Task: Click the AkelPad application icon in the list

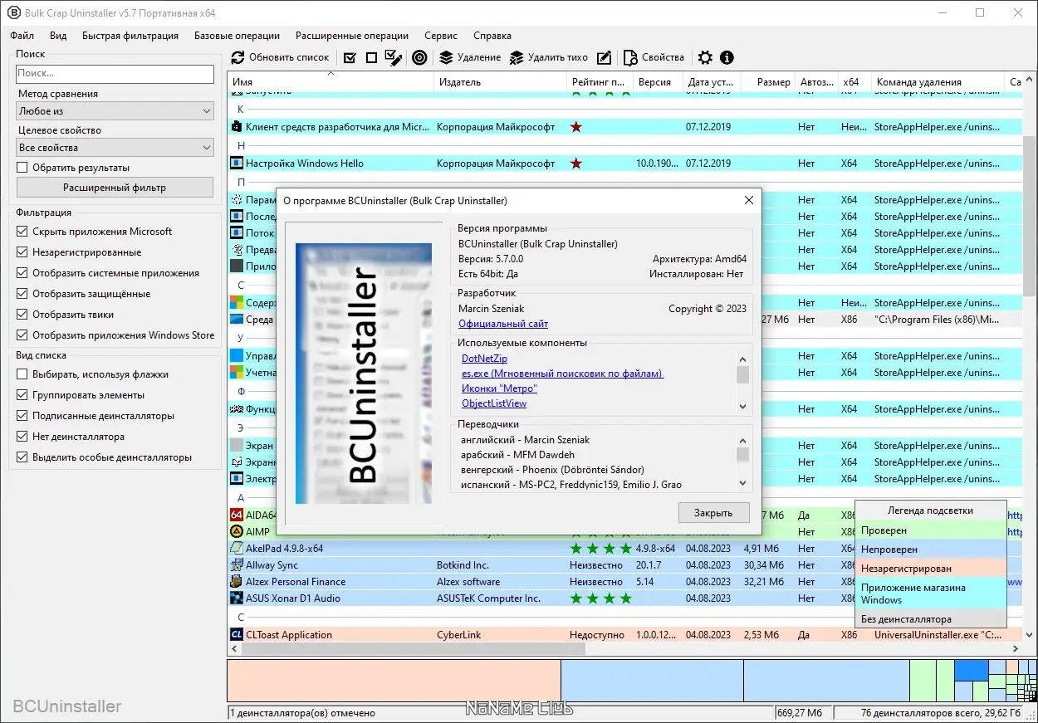Action: point(237,549)
